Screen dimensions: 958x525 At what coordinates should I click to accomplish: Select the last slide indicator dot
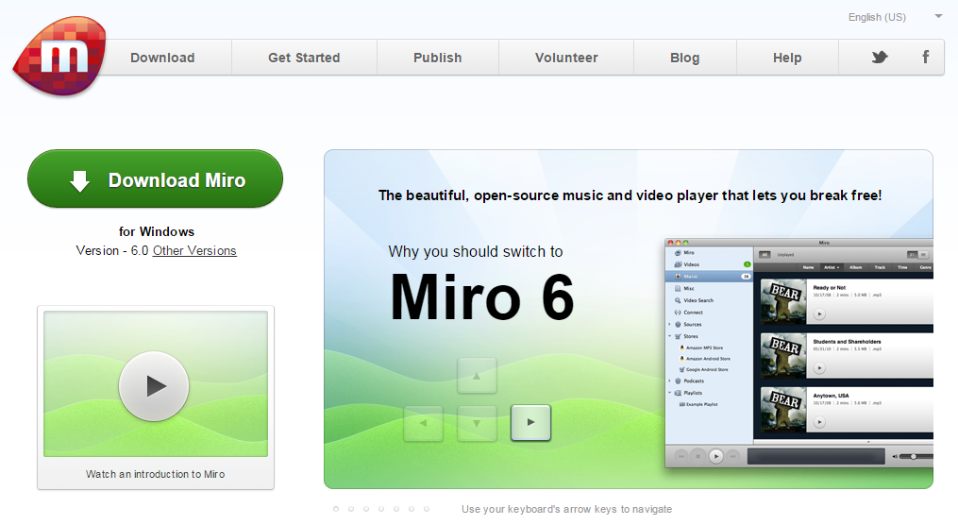(x=427, y=509)
